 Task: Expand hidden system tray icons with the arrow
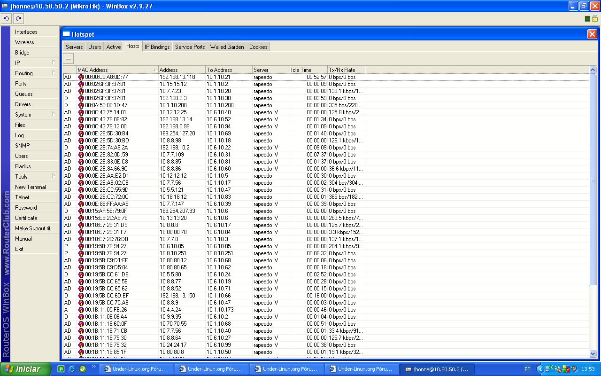click(x=540, y=369)
